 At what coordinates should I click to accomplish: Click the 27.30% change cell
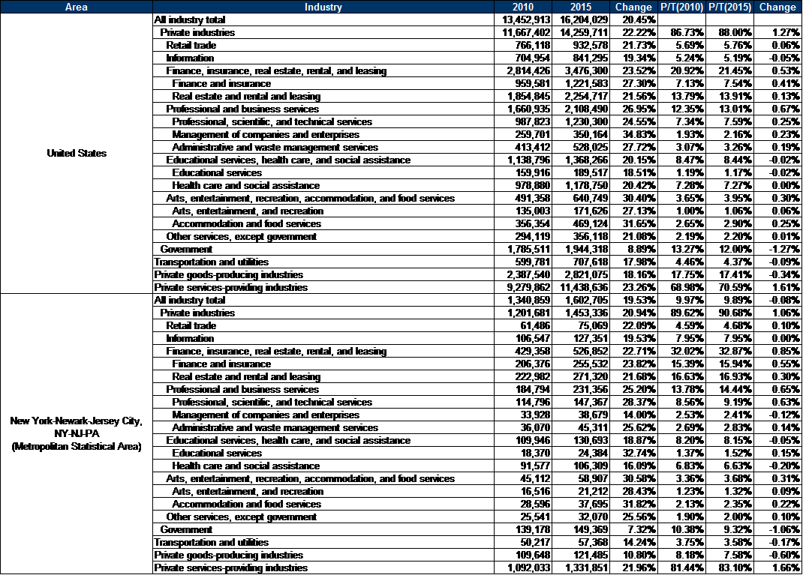tap(633, 83)
